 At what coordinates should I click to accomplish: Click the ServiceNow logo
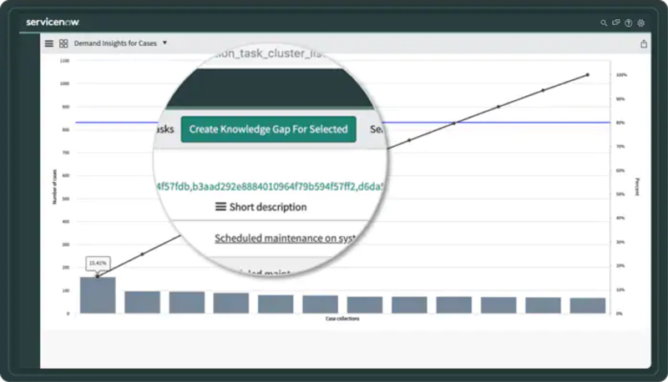click(x=53, y=23)
